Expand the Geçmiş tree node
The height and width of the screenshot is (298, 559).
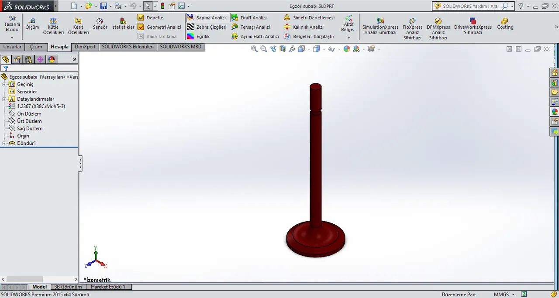[x=4, y=84]
